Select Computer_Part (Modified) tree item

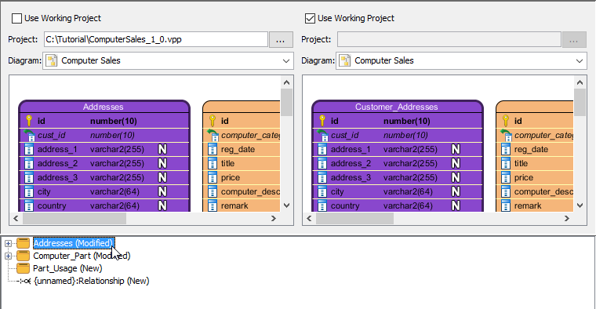click(x=82, y=256)
